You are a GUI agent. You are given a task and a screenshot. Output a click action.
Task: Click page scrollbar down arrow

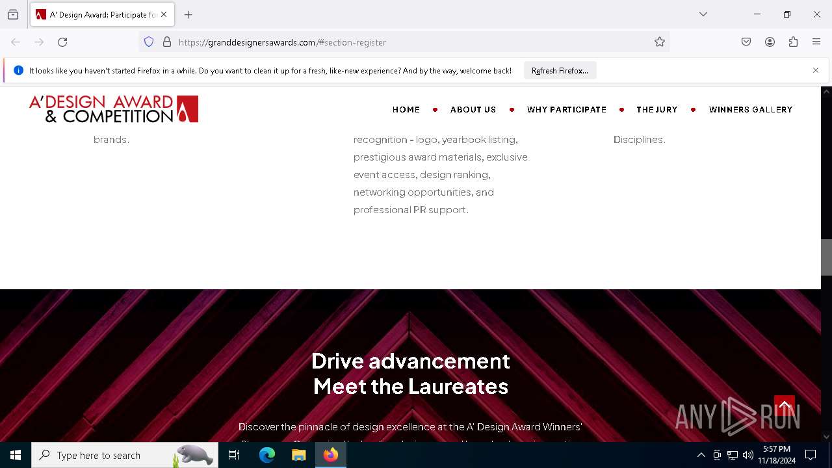point(826,437)
